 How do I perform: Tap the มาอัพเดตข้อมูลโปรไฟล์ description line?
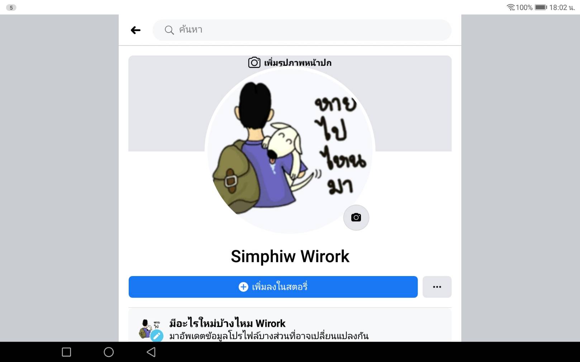(269, 336)
